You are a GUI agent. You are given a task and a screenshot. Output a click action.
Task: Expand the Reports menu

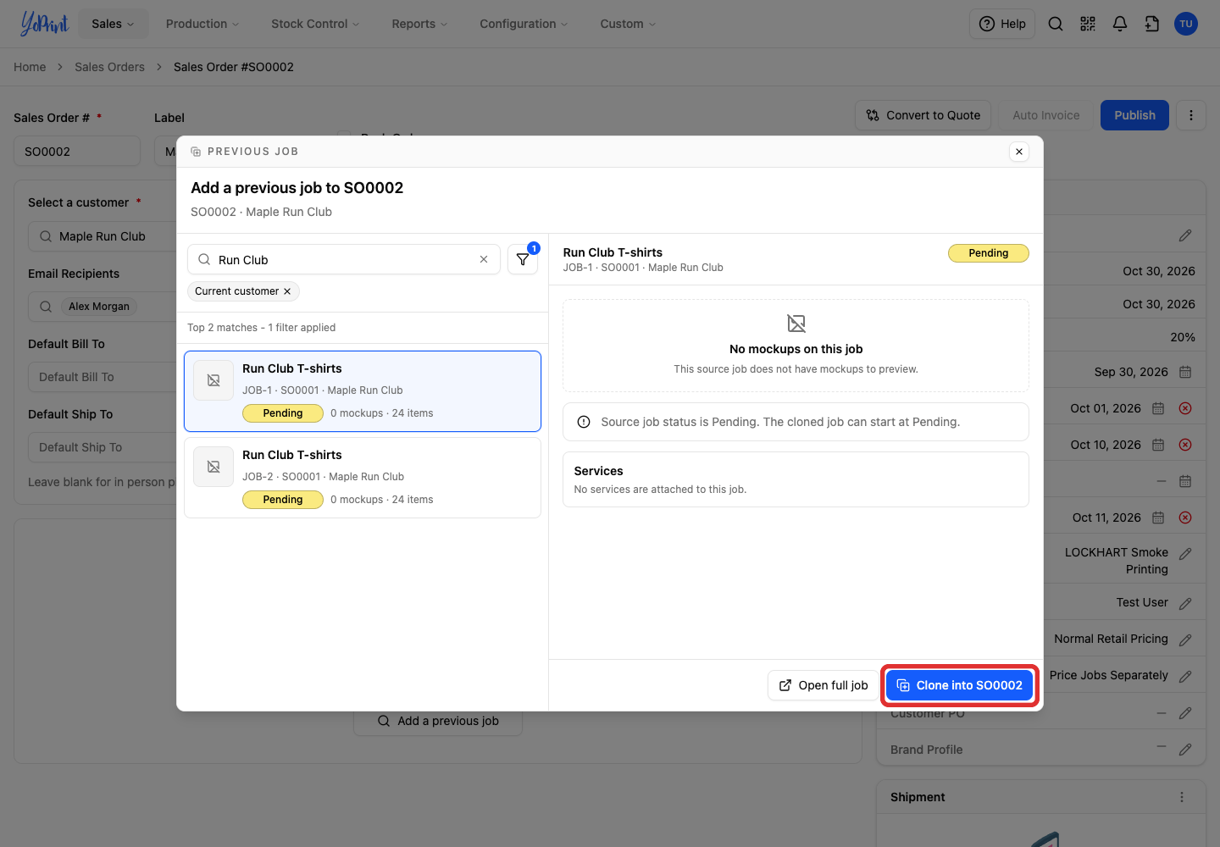[x=419, y=24]
